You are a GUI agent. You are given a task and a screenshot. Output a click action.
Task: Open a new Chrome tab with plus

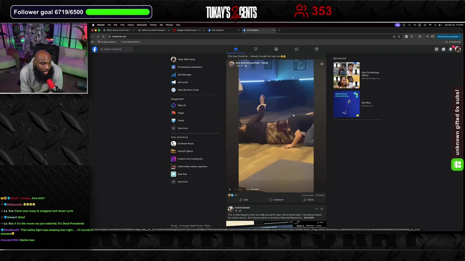(x=279, y=30)
